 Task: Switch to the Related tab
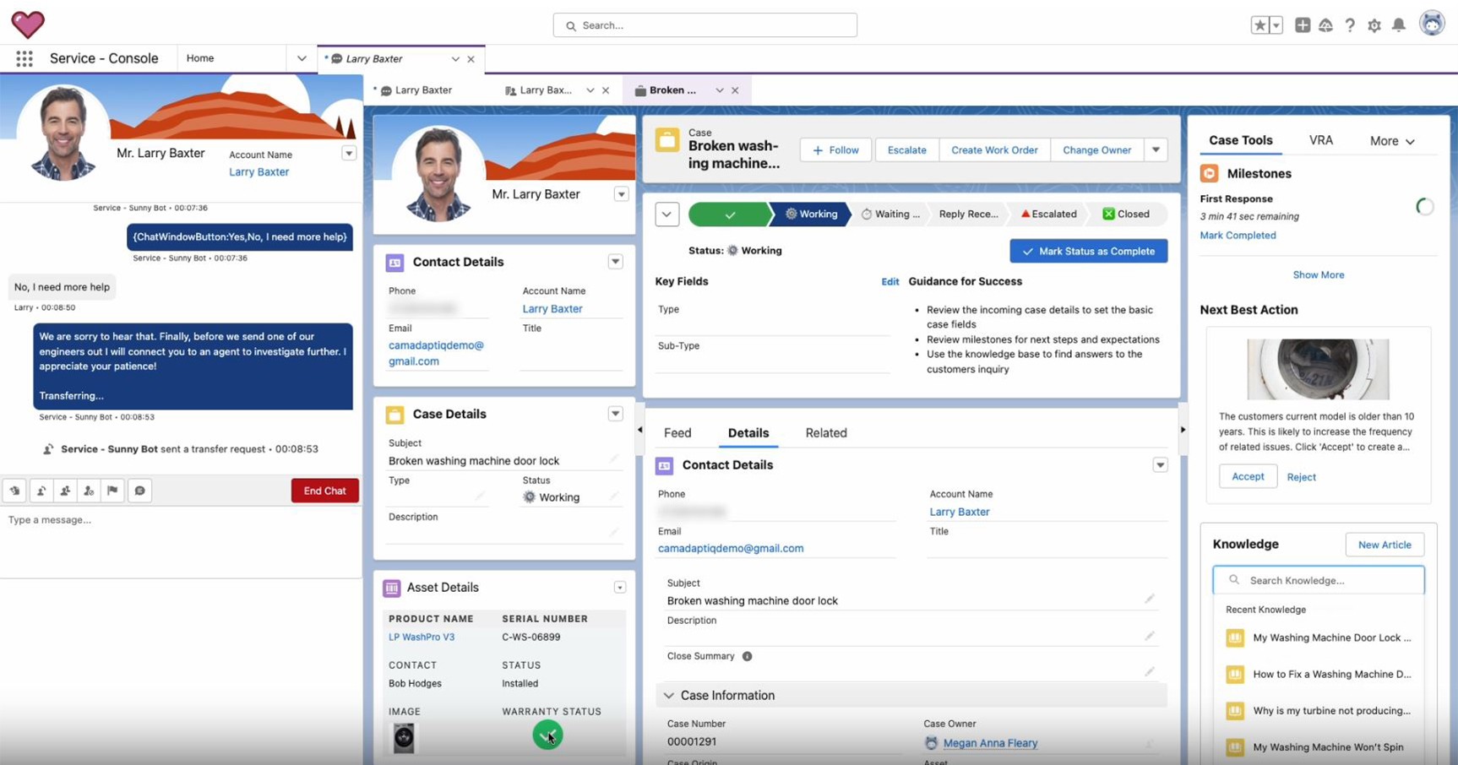(825, 433)
